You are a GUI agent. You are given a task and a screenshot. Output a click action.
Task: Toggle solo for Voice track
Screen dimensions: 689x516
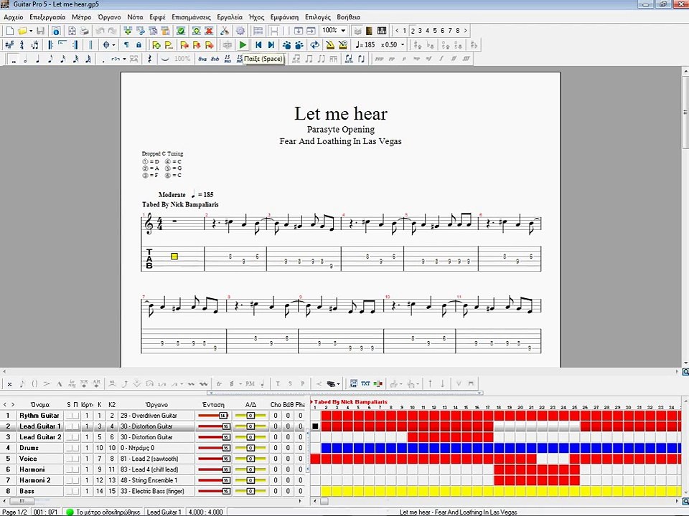pyautogui.click(x=70, y=459)
